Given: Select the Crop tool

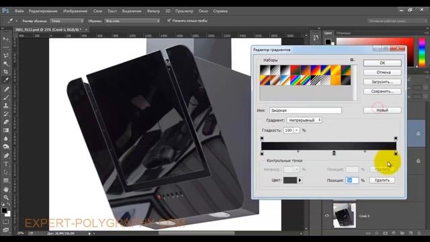Looking at the screenshot, I should tap(6, 72).
